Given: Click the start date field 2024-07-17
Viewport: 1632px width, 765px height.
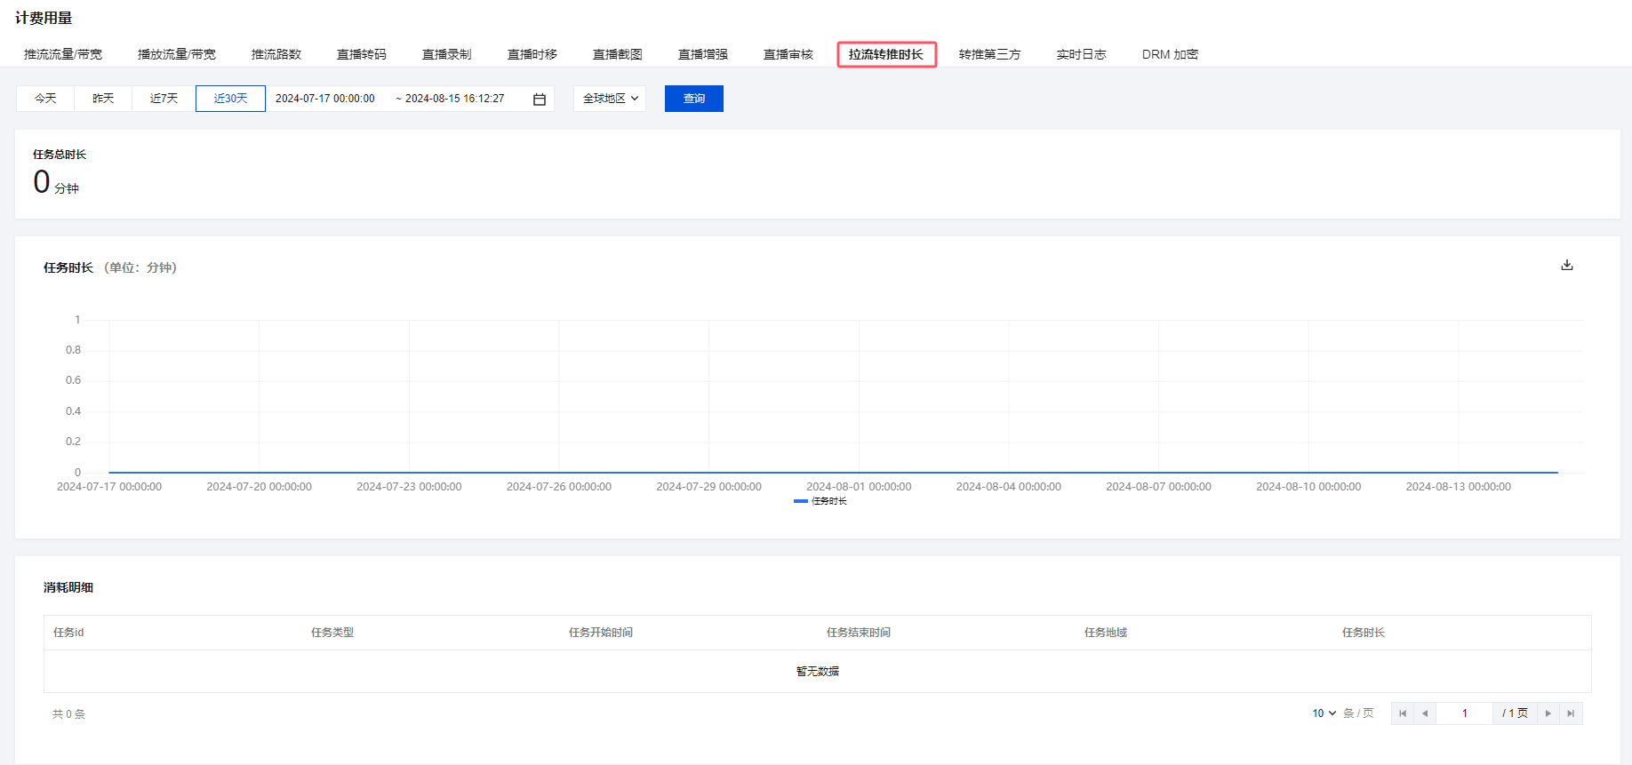Looking at the screenshot, I should [325, 99].
